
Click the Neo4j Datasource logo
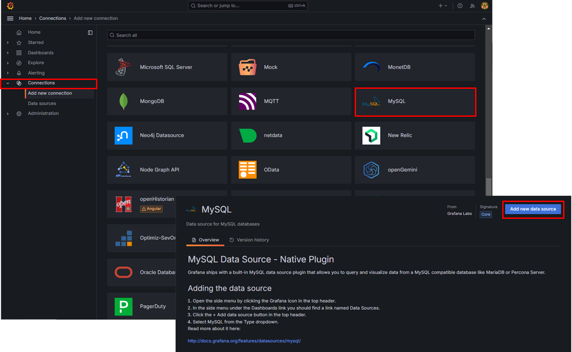(123, 135)
